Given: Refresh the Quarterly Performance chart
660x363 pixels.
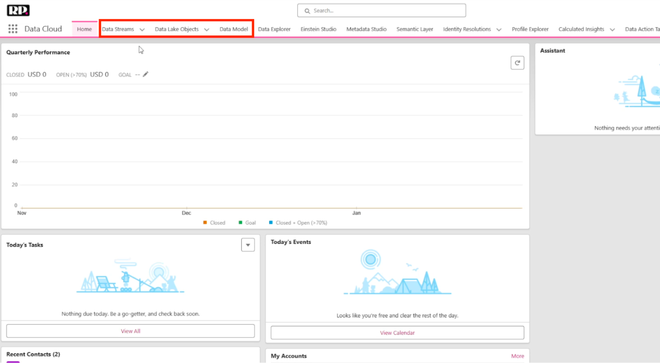Looking at the screenshot, I should pyautogui.click(x=517, y=63).
